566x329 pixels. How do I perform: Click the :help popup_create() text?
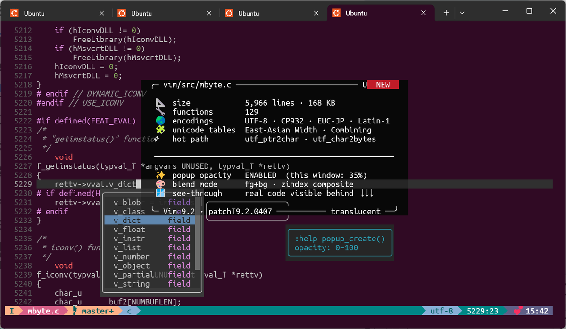point(340,239)
